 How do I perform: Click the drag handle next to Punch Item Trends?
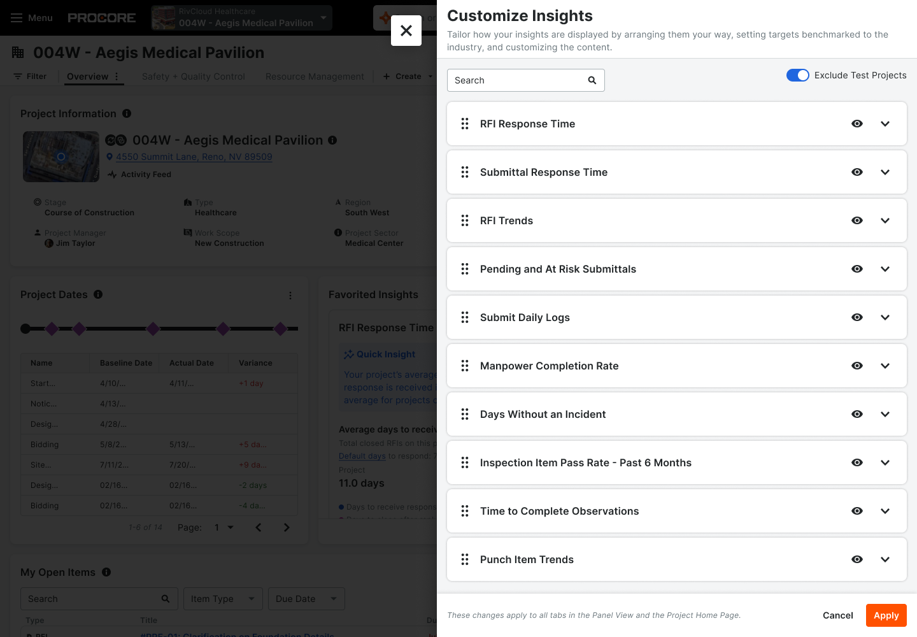pyautogui.click(x=465, y=559)
